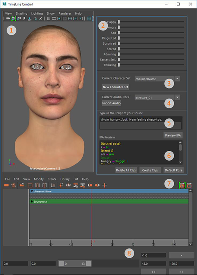Toggle the Safe Action icon
This screenshot has width=197, height=275.
(75, 19)
